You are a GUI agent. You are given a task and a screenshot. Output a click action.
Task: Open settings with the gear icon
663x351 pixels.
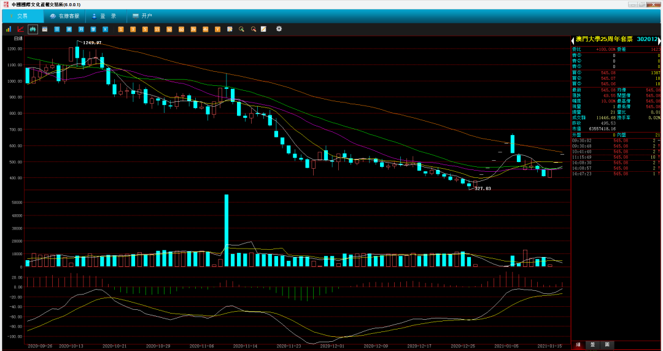tap(279, 29)
